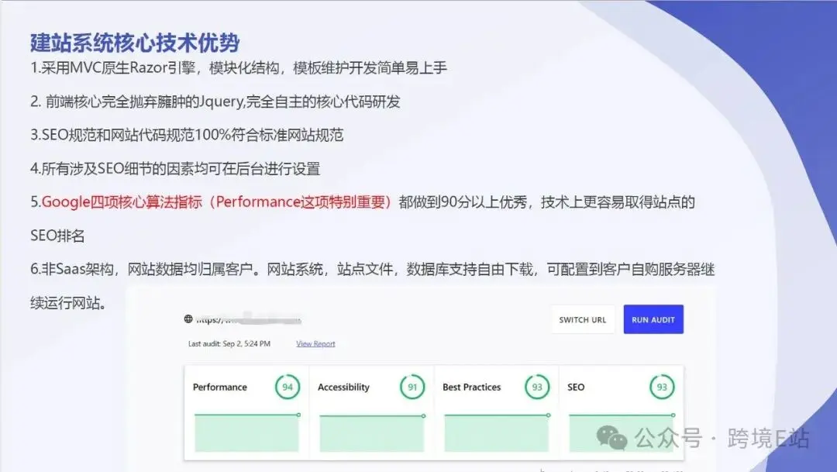
Task: Click the circular score indicator next to SEO
Action: point(661,387)
